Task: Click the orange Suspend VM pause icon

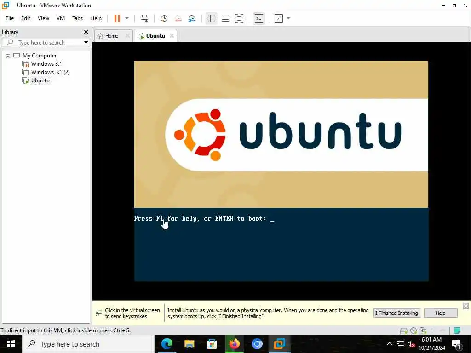Action: coord(117,18)
